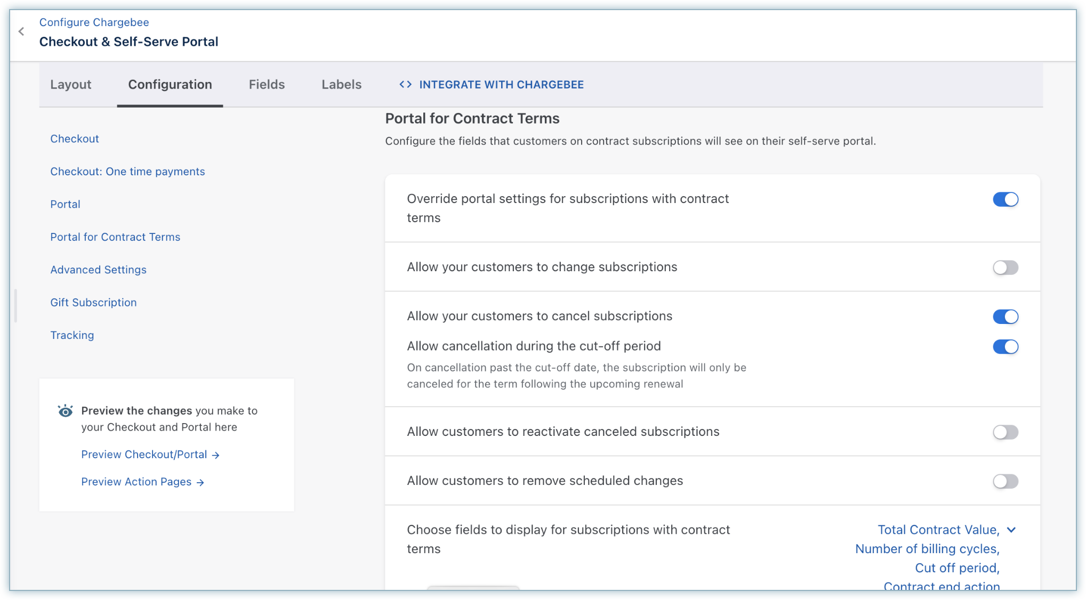Click the arrow next to Preview Action Pages
This screenshot has height=600, width=1086.
(200, 482)
